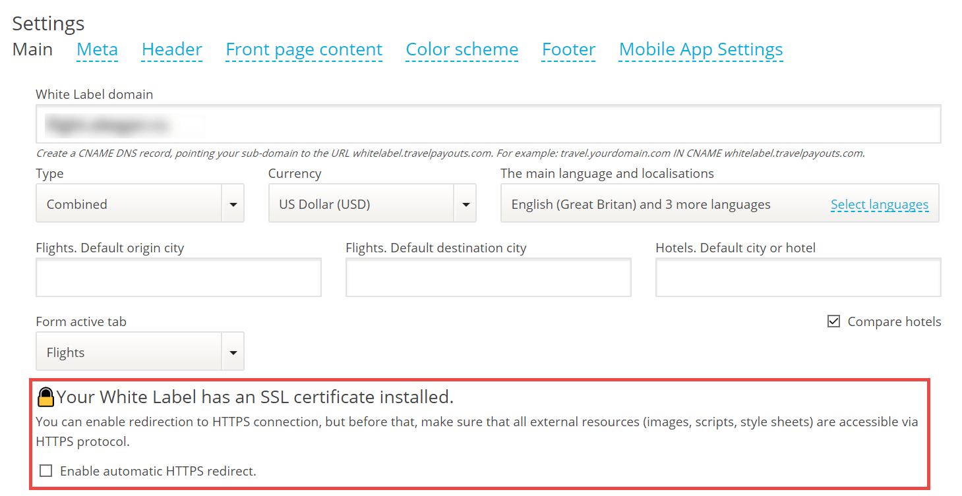Click the SSL certificate padlock icon

45,397
